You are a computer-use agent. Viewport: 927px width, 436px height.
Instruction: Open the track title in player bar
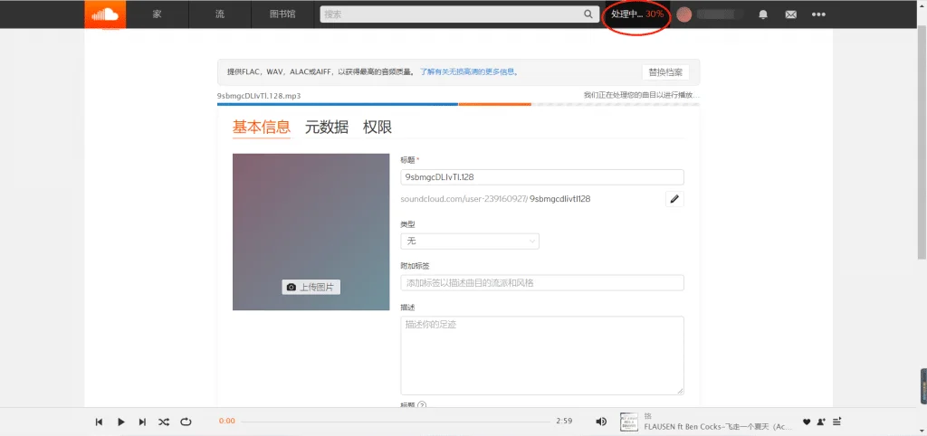[718, 427]
